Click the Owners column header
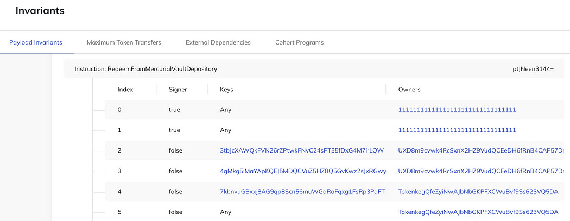The height and width of the screenshot is (221, 570). coord(409,89)
